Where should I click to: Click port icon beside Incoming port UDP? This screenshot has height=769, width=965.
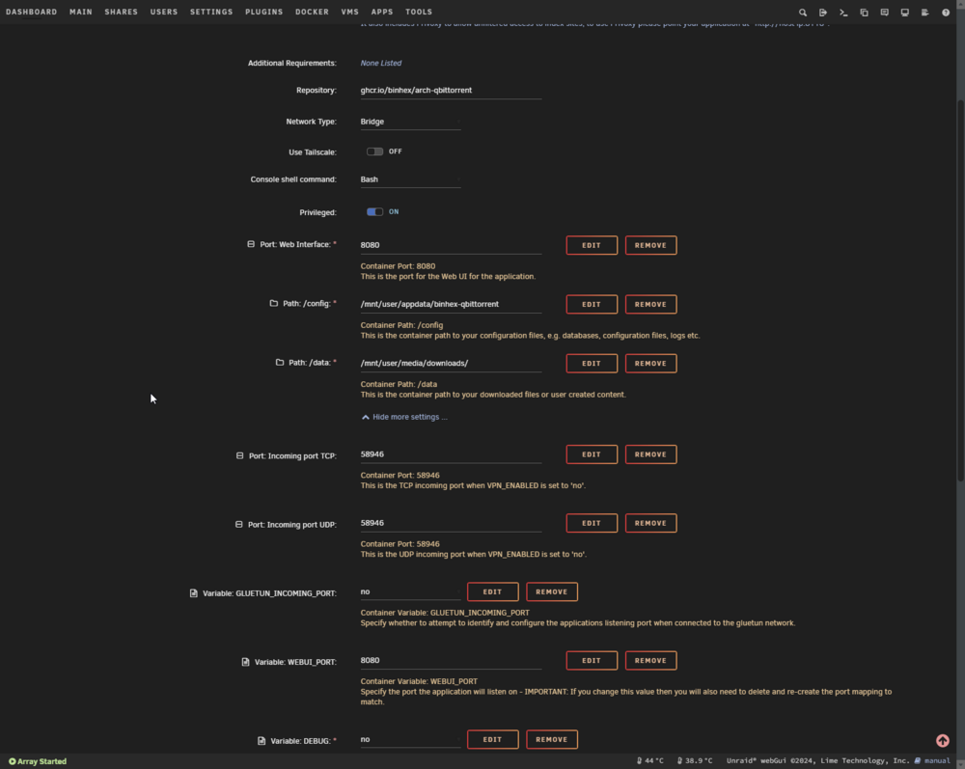tap(238, 525)
